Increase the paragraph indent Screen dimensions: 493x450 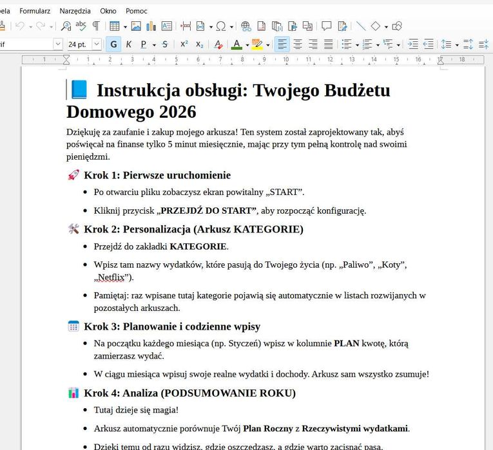[x=413, y=44]
